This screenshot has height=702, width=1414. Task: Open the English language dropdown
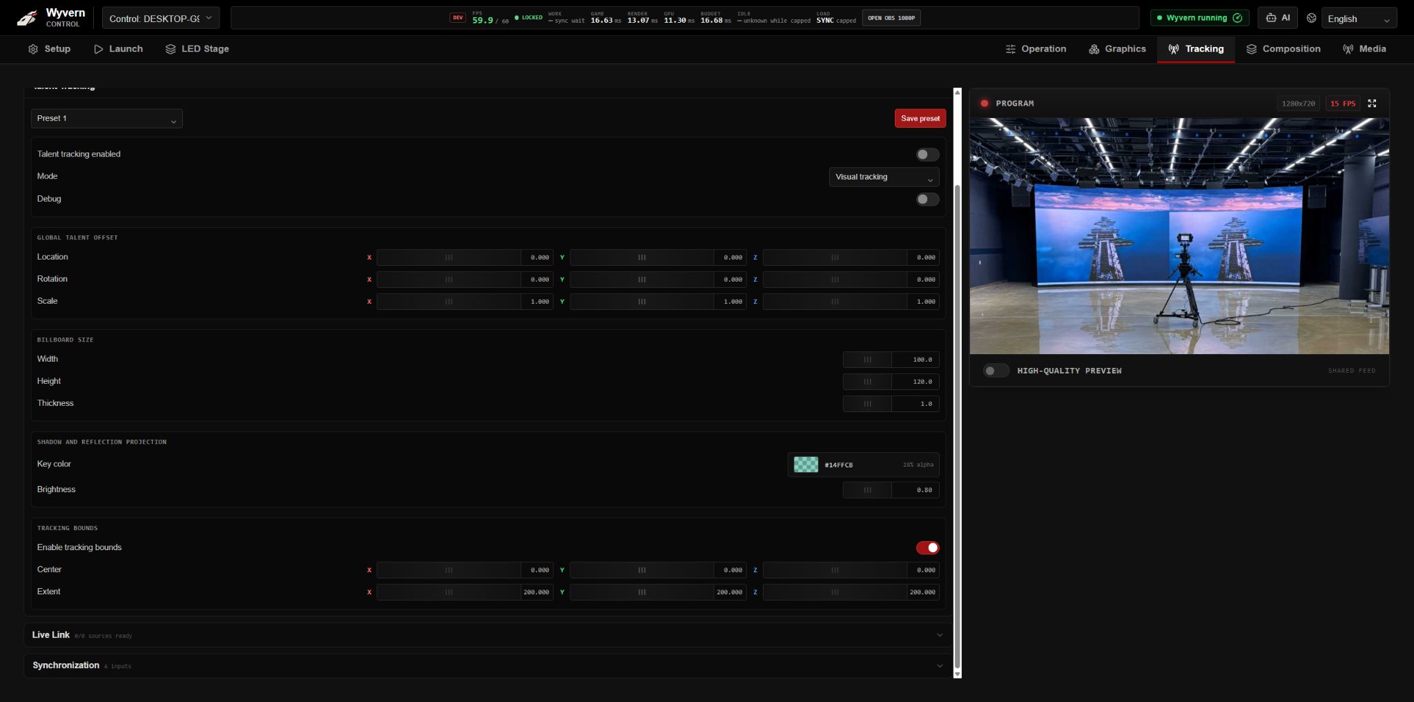[x=1359, y=19]
